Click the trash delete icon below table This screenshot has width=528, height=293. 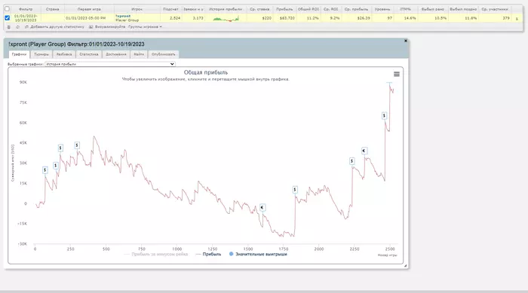pyautogui.click(x=9, y=27)
